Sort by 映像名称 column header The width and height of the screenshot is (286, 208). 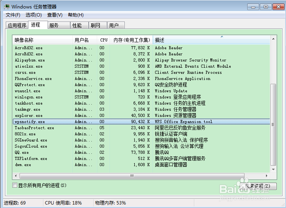42,40
